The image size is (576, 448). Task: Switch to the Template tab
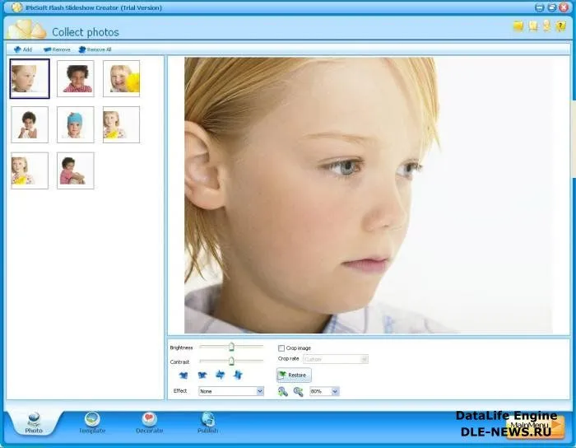92,423
